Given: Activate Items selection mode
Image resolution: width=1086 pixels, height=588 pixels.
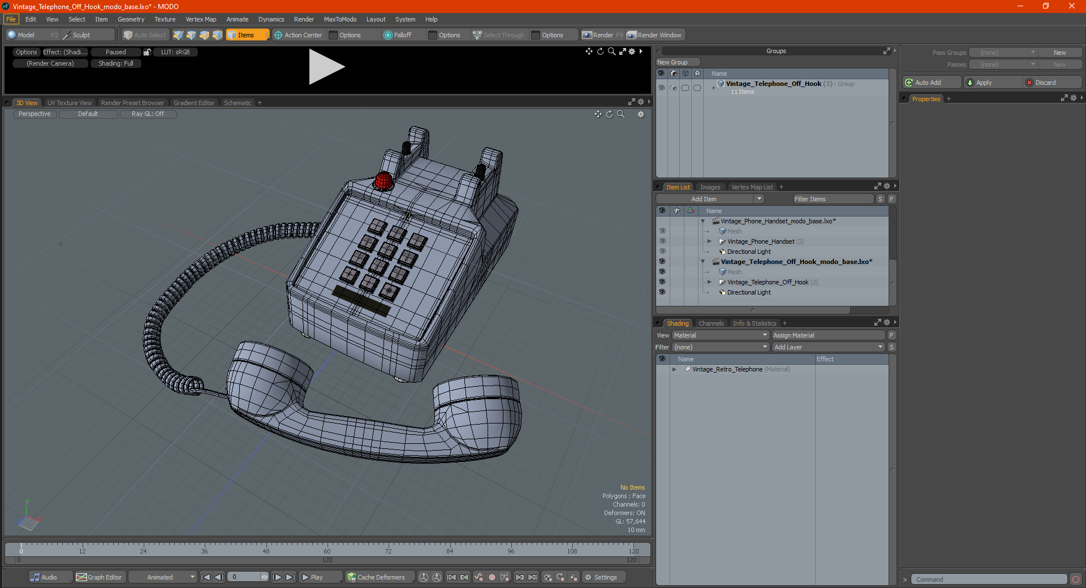Looking at the screenshot, I should click(x=247, y=35).
